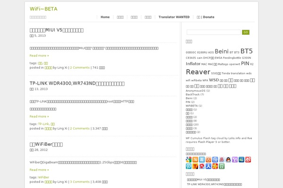Image resolution: width=283 pixels, height=188 pixels.
Task: Open 2 Comments on the TP-LINK post
Action: 80,128
